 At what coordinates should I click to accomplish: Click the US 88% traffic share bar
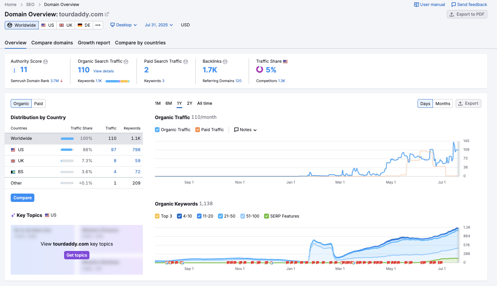point(67,150)
